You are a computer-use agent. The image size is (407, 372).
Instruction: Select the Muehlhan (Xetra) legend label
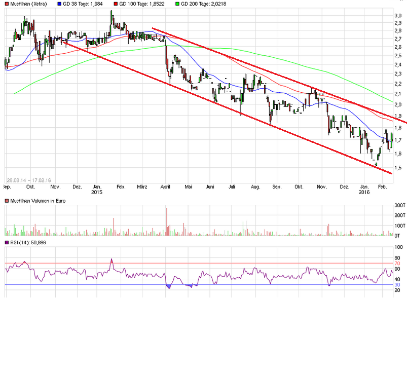pos(29,4)
